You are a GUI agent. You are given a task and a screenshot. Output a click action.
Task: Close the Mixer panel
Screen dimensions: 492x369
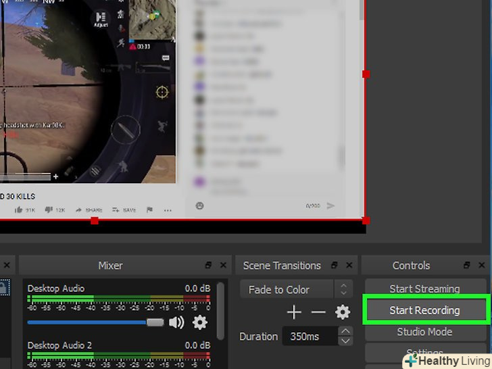(223, 265)
